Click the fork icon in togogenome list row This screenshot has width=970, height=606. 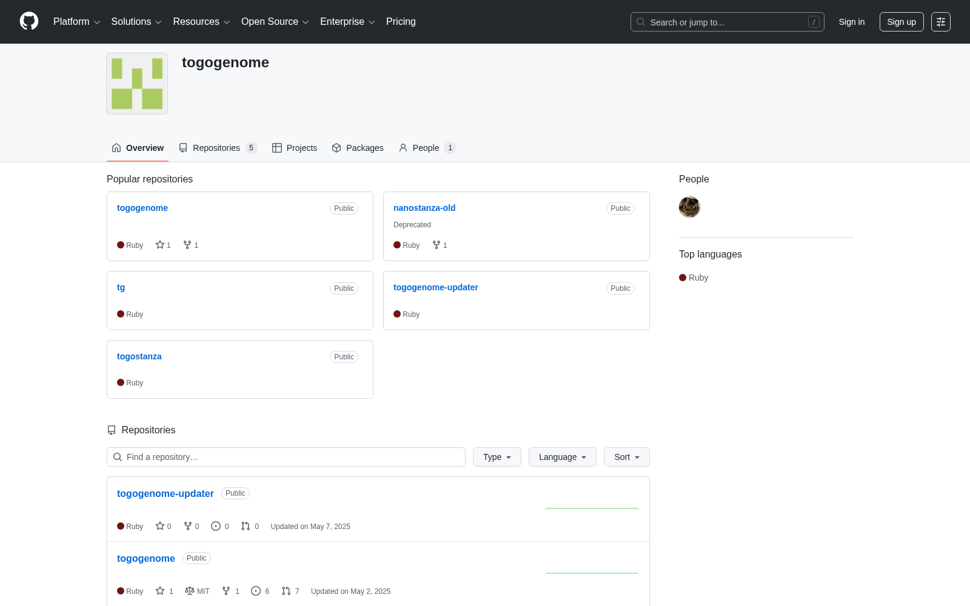coord(226,591)
